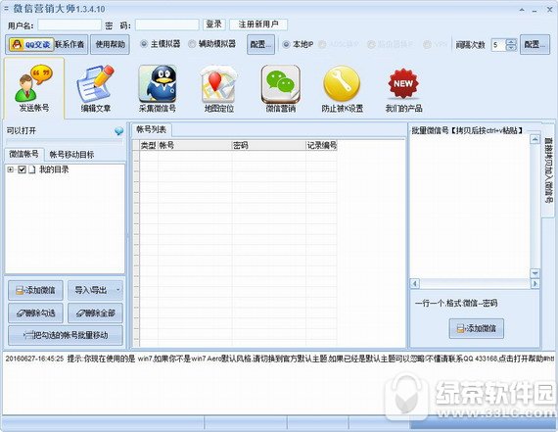Screen dimensions: 558x432
Task: Click the log hint message line
Action: pyautogui.click(x=279, y=359)
